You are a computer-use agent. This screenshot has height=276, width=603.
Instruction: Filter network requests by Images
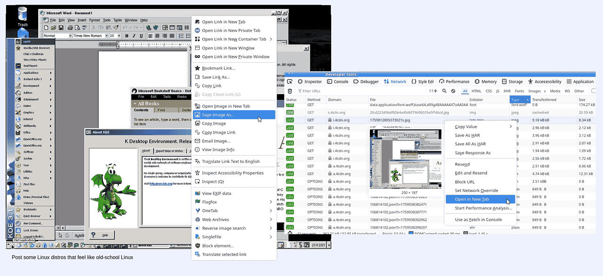(x=534, y=91)
